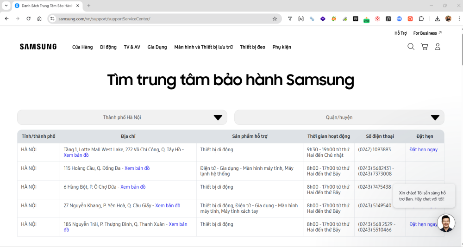Open the Thiết bị đeo menu
The height and width of the screenshot is (247, 463).
tap(252, 47)
